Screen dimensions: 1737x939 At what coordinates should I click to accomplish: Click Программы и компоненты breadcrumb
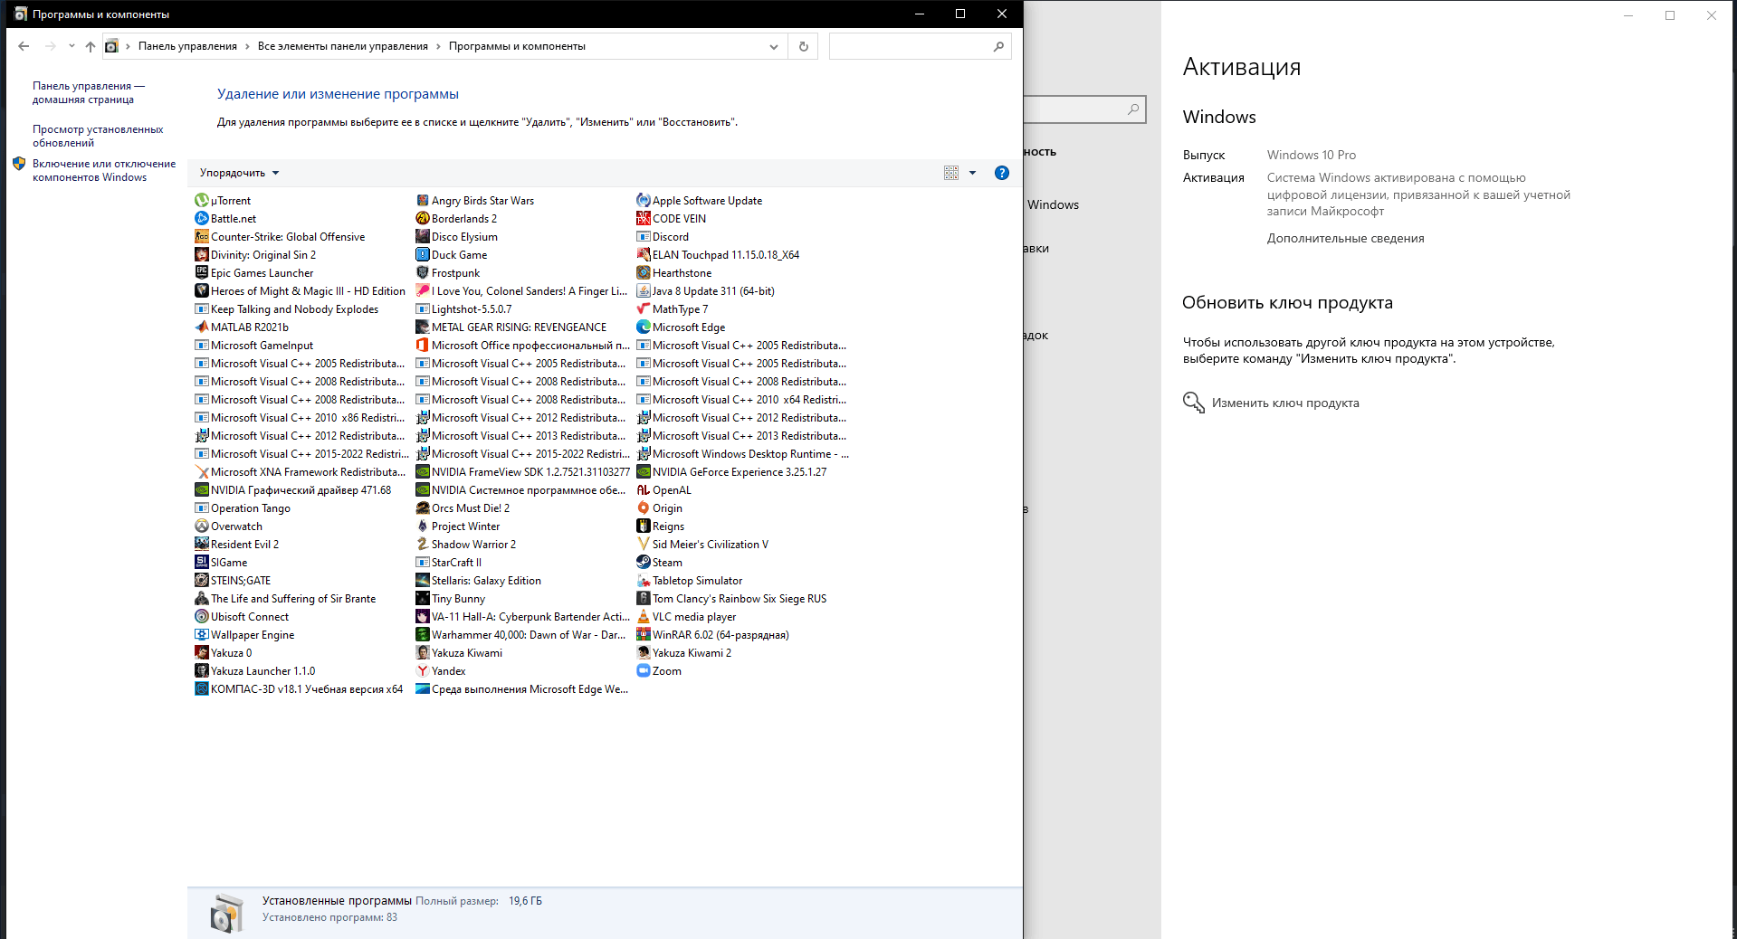[517, 46]
